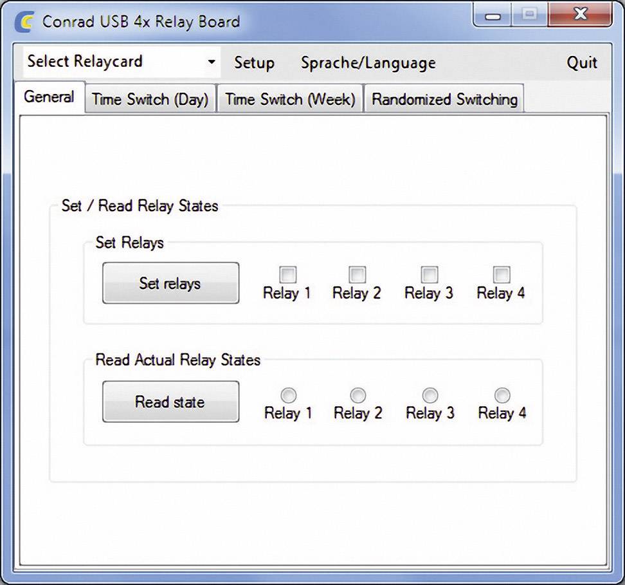The height and width of the screenshot is (585, 625).
Task: Open the Select Relaycard dropdown
Action: click(x=121, y=62)
